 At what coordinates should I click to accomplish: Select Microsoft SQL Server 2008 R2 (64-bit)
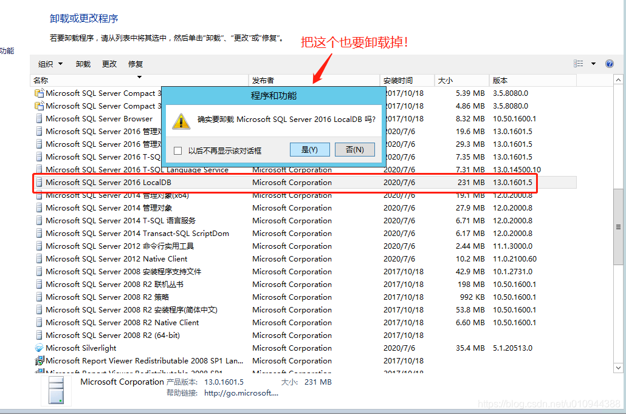click(x=305, y=336)
